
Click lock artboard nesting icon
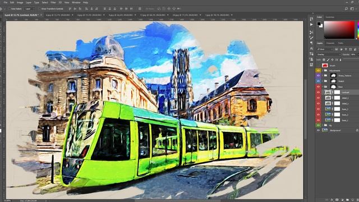[x=337, y=60]
